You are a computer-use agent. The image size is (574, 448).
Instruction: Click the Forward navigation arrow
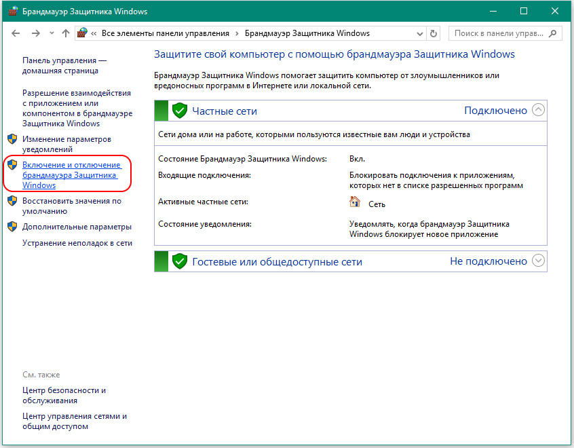point(35,33)
